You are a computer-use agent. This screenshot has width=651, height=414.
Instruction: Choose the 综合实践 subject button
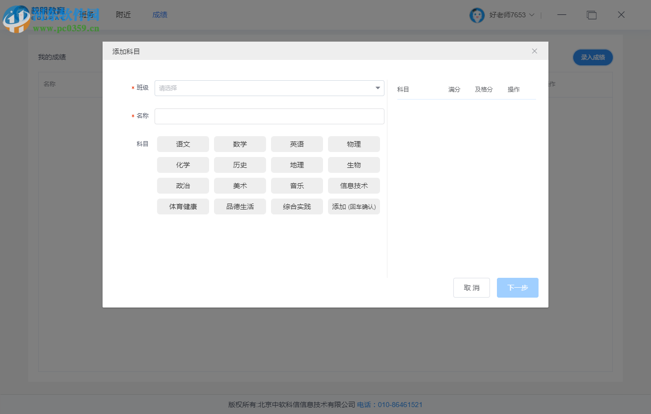[x=297, y=207]
